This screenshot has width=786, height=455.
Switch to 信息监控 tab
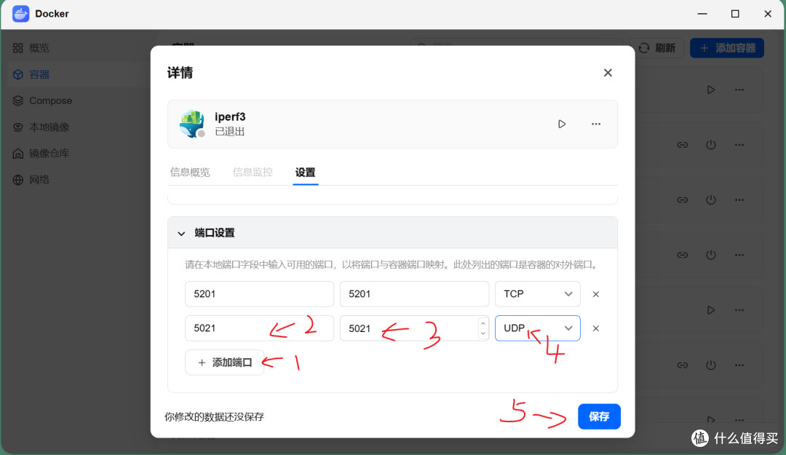pos(253,172)
